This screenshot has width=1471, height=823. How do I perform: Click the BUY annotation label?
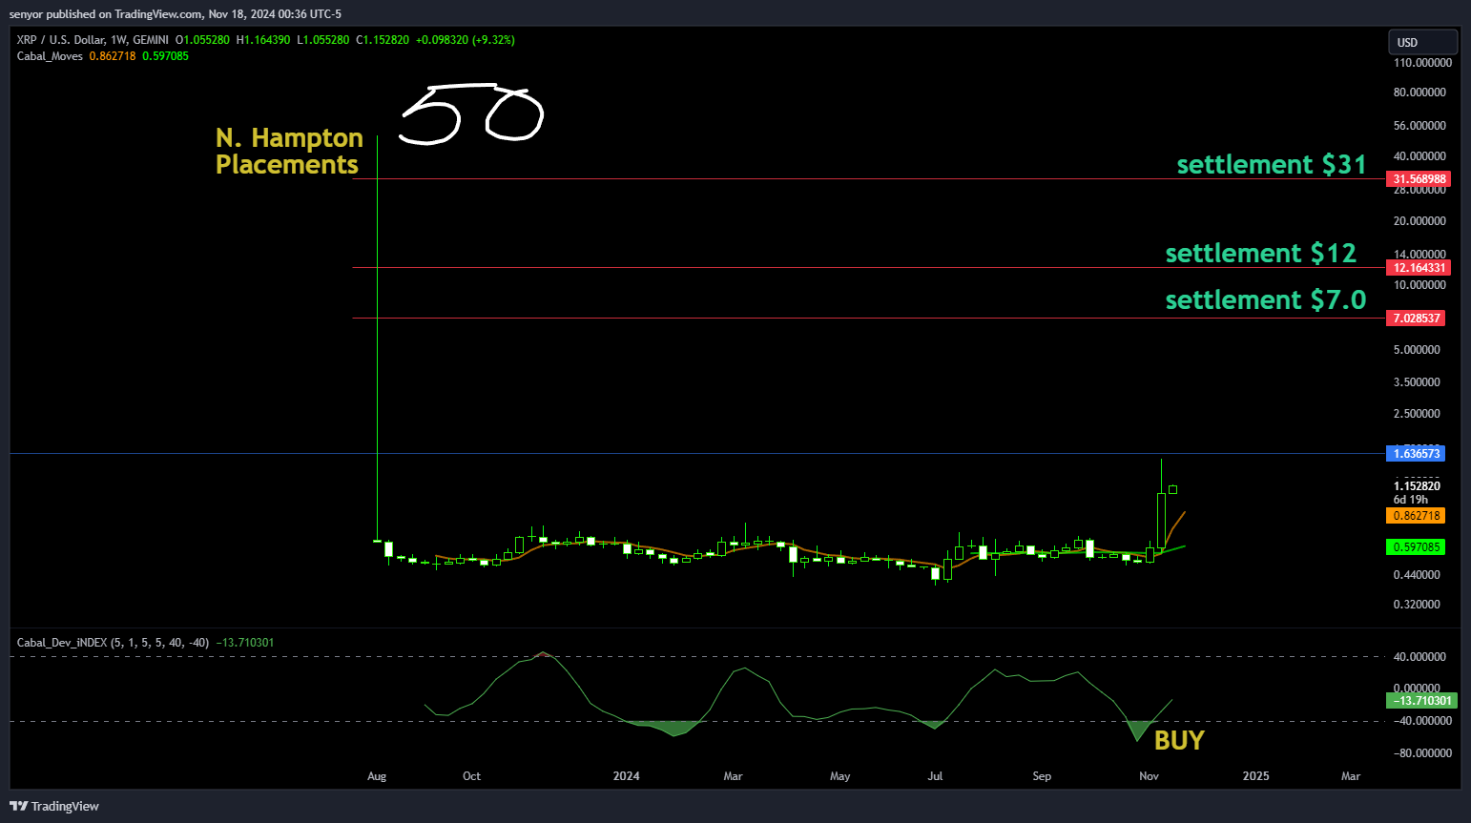click(1179, 741)
